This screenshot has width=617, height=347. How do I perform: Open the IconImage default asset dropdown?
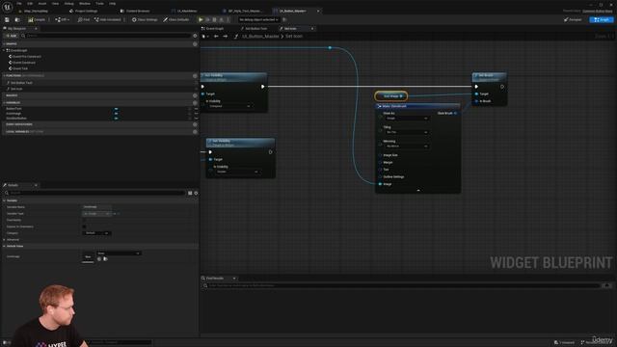(119, 254)
